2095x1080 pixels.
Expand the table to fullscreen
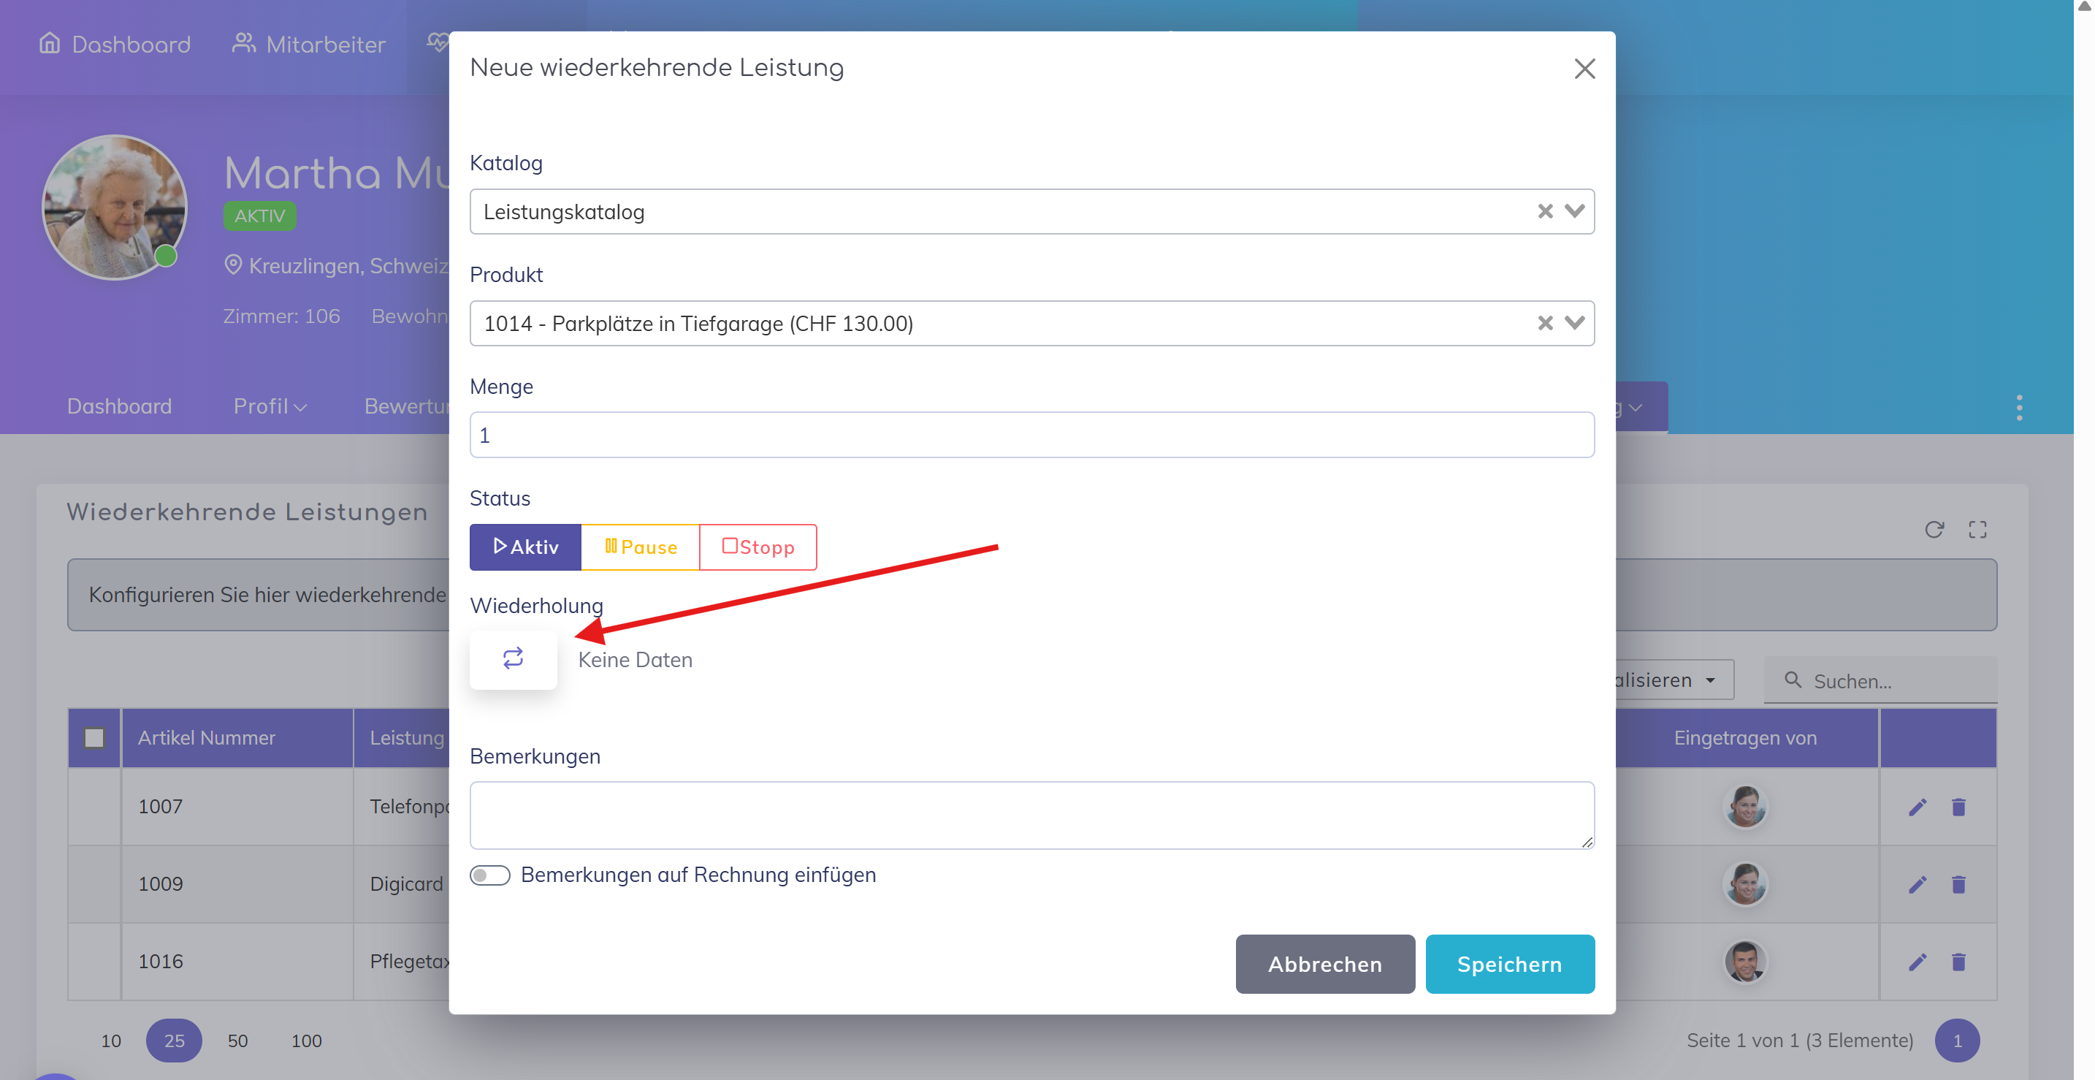[1977, 531]
